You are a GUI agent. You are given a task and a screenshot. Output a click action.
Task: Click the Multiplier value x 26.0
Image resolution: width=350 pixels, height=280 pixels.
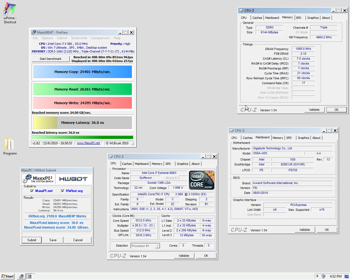[x=143, y=225]
